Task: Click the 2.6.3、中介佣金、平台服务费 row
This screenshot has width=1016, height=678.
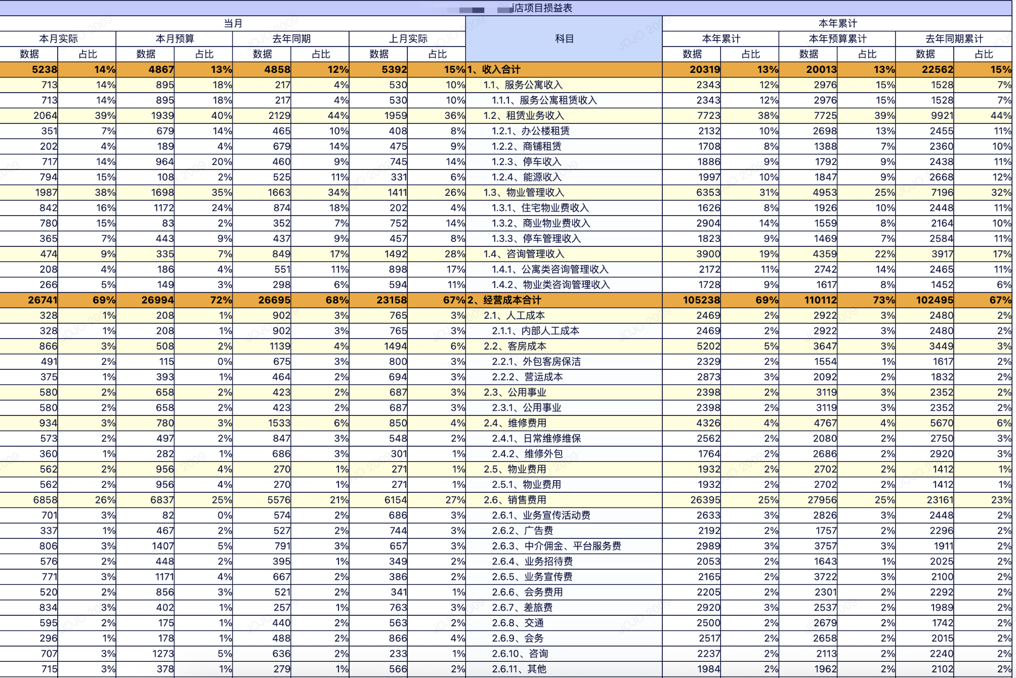Action: (x=556, y=546)
